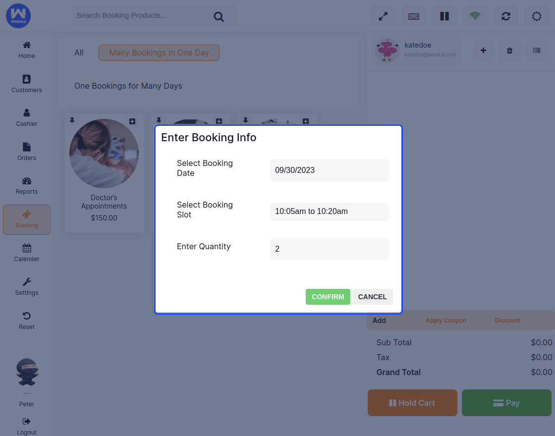This screenshot has width=555, height=436.
Task: Toggle the theme brightness icon
Action: [537, 16]
